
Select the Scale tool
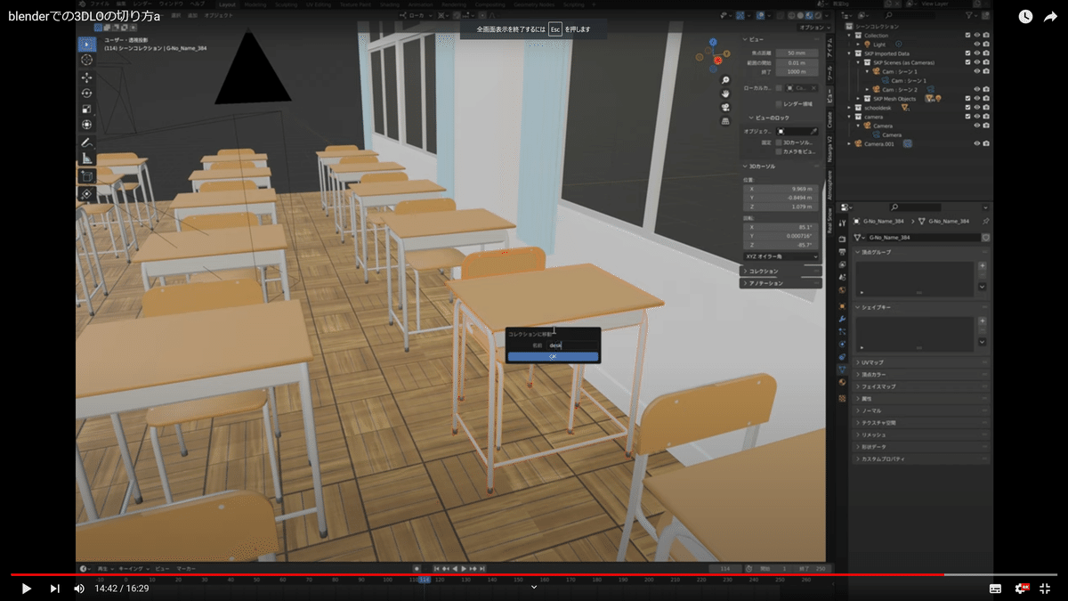(86, 109)
